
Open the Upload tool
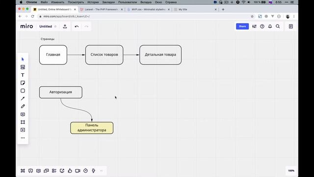pyautogui.click(x=23, y=130)
